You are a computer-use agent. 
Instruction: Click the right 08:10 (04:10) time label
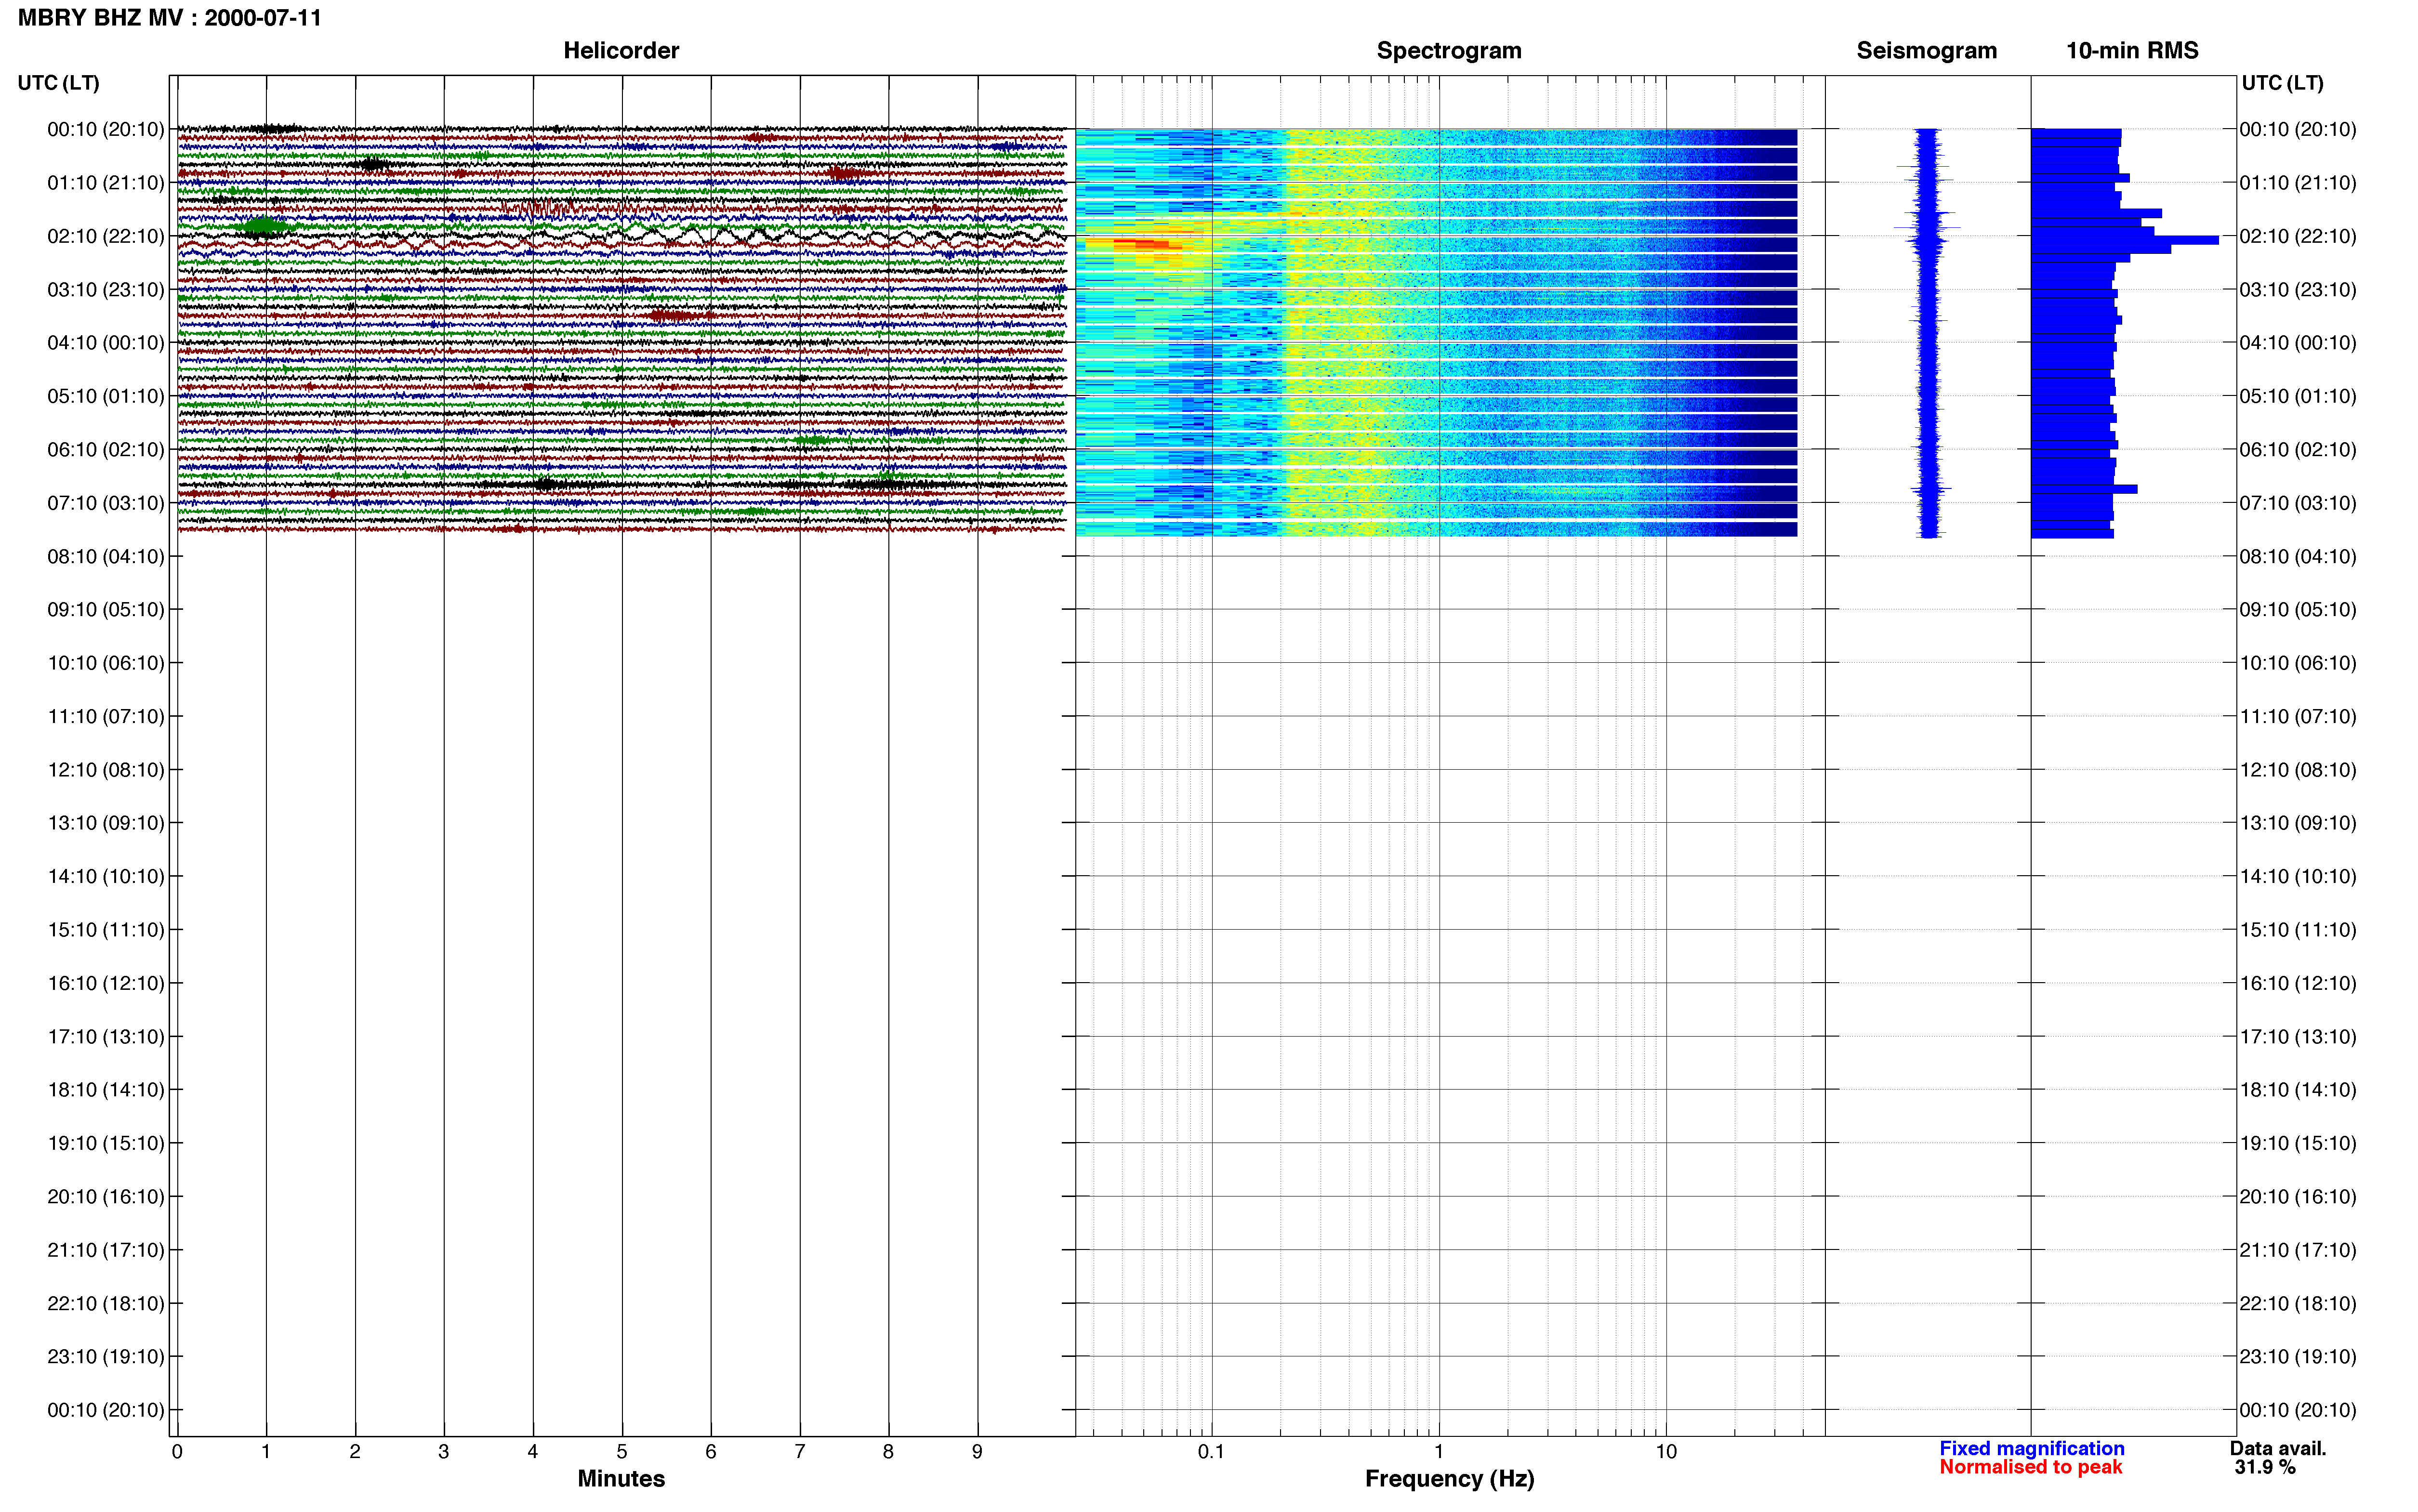tap(2298, 557)
